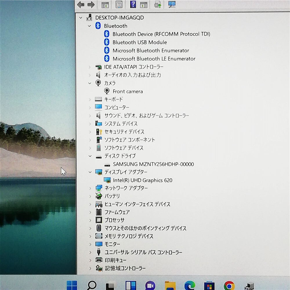The width and height of the screenshot is (290, 290).
Task: Select Microsoft Bluetooth Enumerator
Action: [151, 50]
